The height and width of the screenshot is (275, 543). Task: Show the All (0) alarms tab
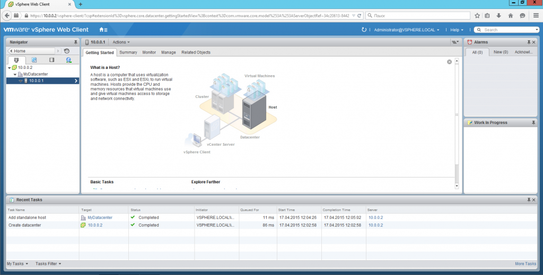(477, 52)
